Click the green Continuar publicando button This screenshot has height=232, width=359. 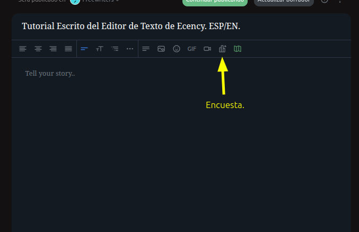(215, 2)
